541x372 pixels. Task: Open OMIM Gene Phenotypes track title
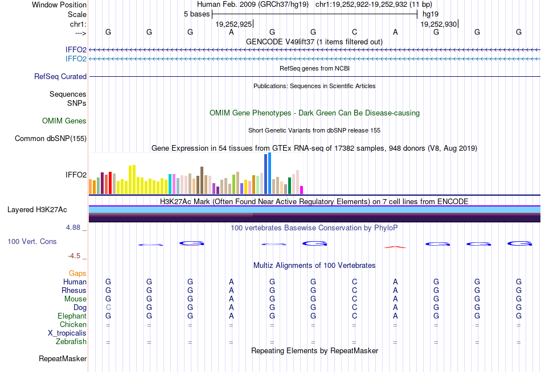tap(314, 113)
